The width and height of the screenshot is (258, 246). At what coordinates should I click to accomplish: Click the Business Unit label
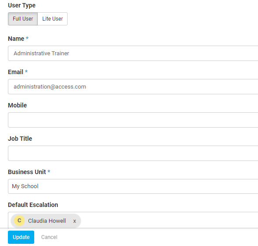(x=27, y=172)
